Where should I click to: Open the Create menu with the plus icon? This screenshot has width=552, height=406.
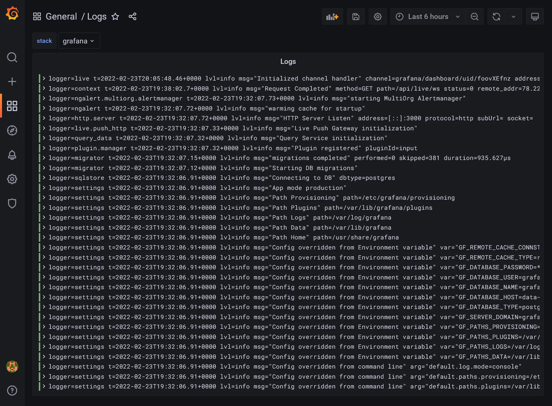(12, 81)
